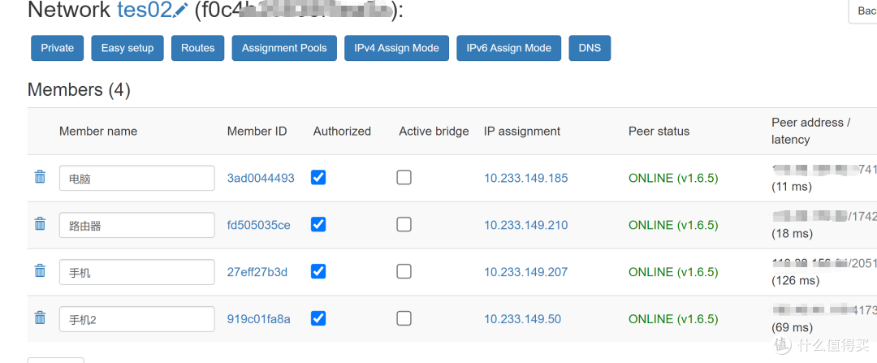Open IPv4 Assign Mode settings

point(396,48)
